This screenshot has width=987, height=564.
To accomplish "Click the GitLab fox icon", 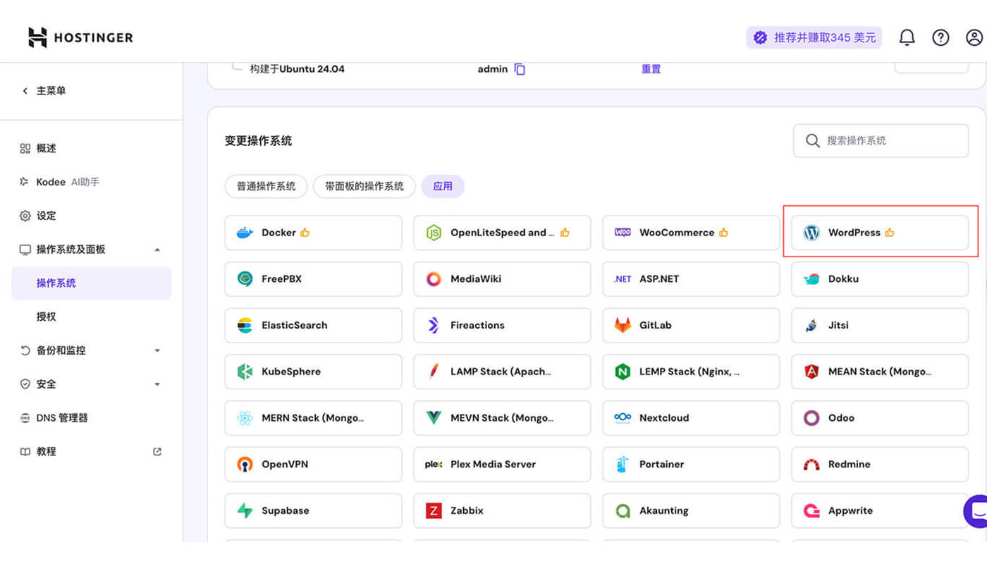I will pos(623,326).
